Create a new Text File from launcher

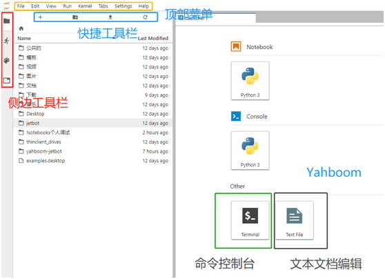[x=294, y=220]
